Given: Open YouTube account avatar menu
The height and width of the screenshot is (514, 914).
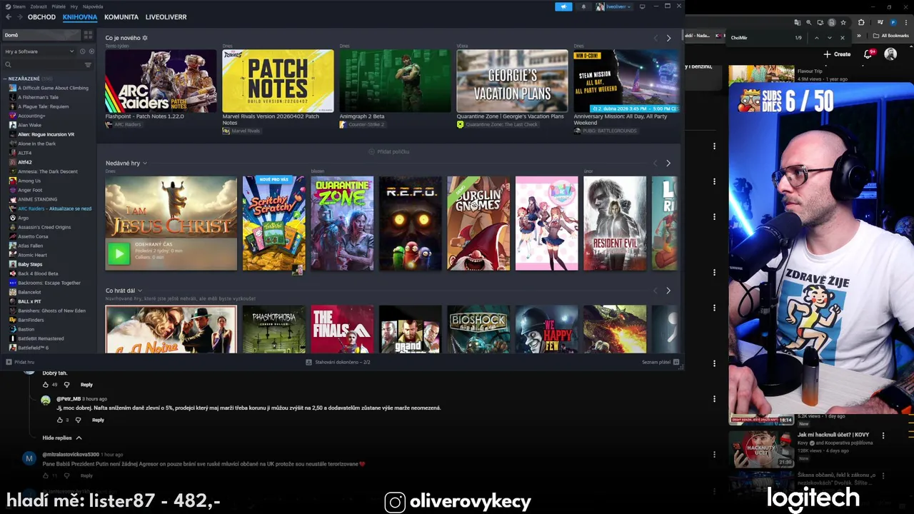Looking at the screenshot, I should 890,54.
